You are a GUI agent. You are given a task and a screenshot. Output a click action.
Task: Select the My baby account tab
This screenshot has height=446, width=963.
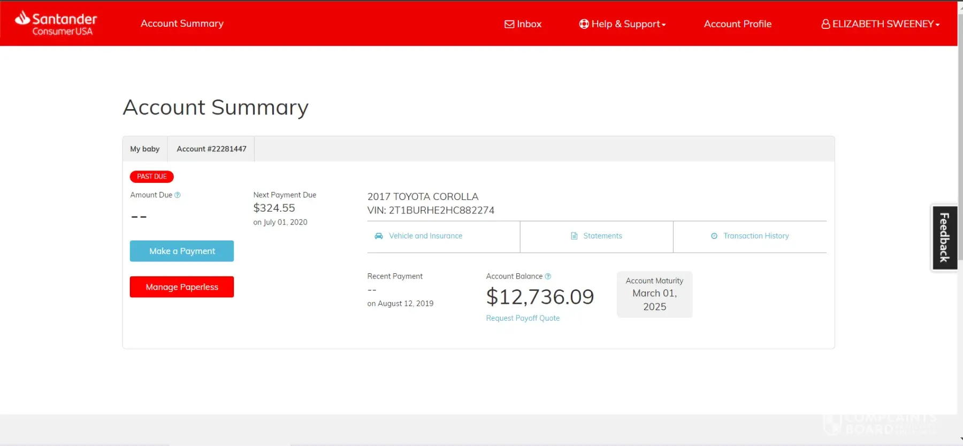pyautogui.click(x=145, y=149)
